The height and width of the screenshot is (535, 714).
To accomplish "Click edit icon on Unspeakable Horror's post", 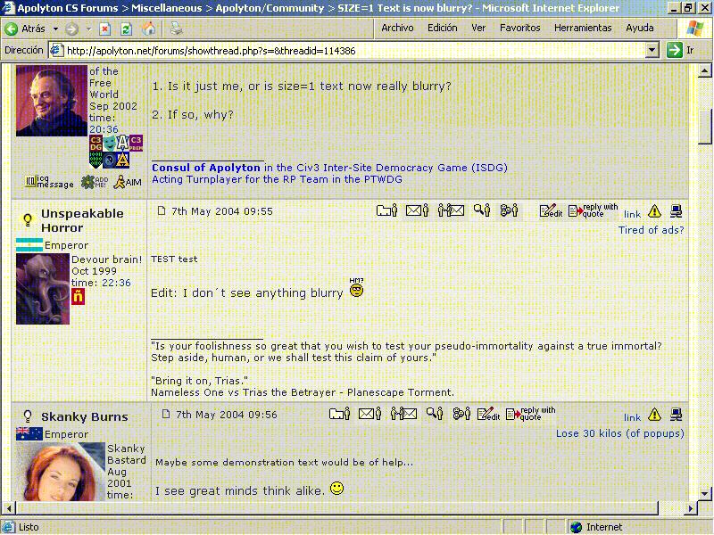I will tap(551, 211).
